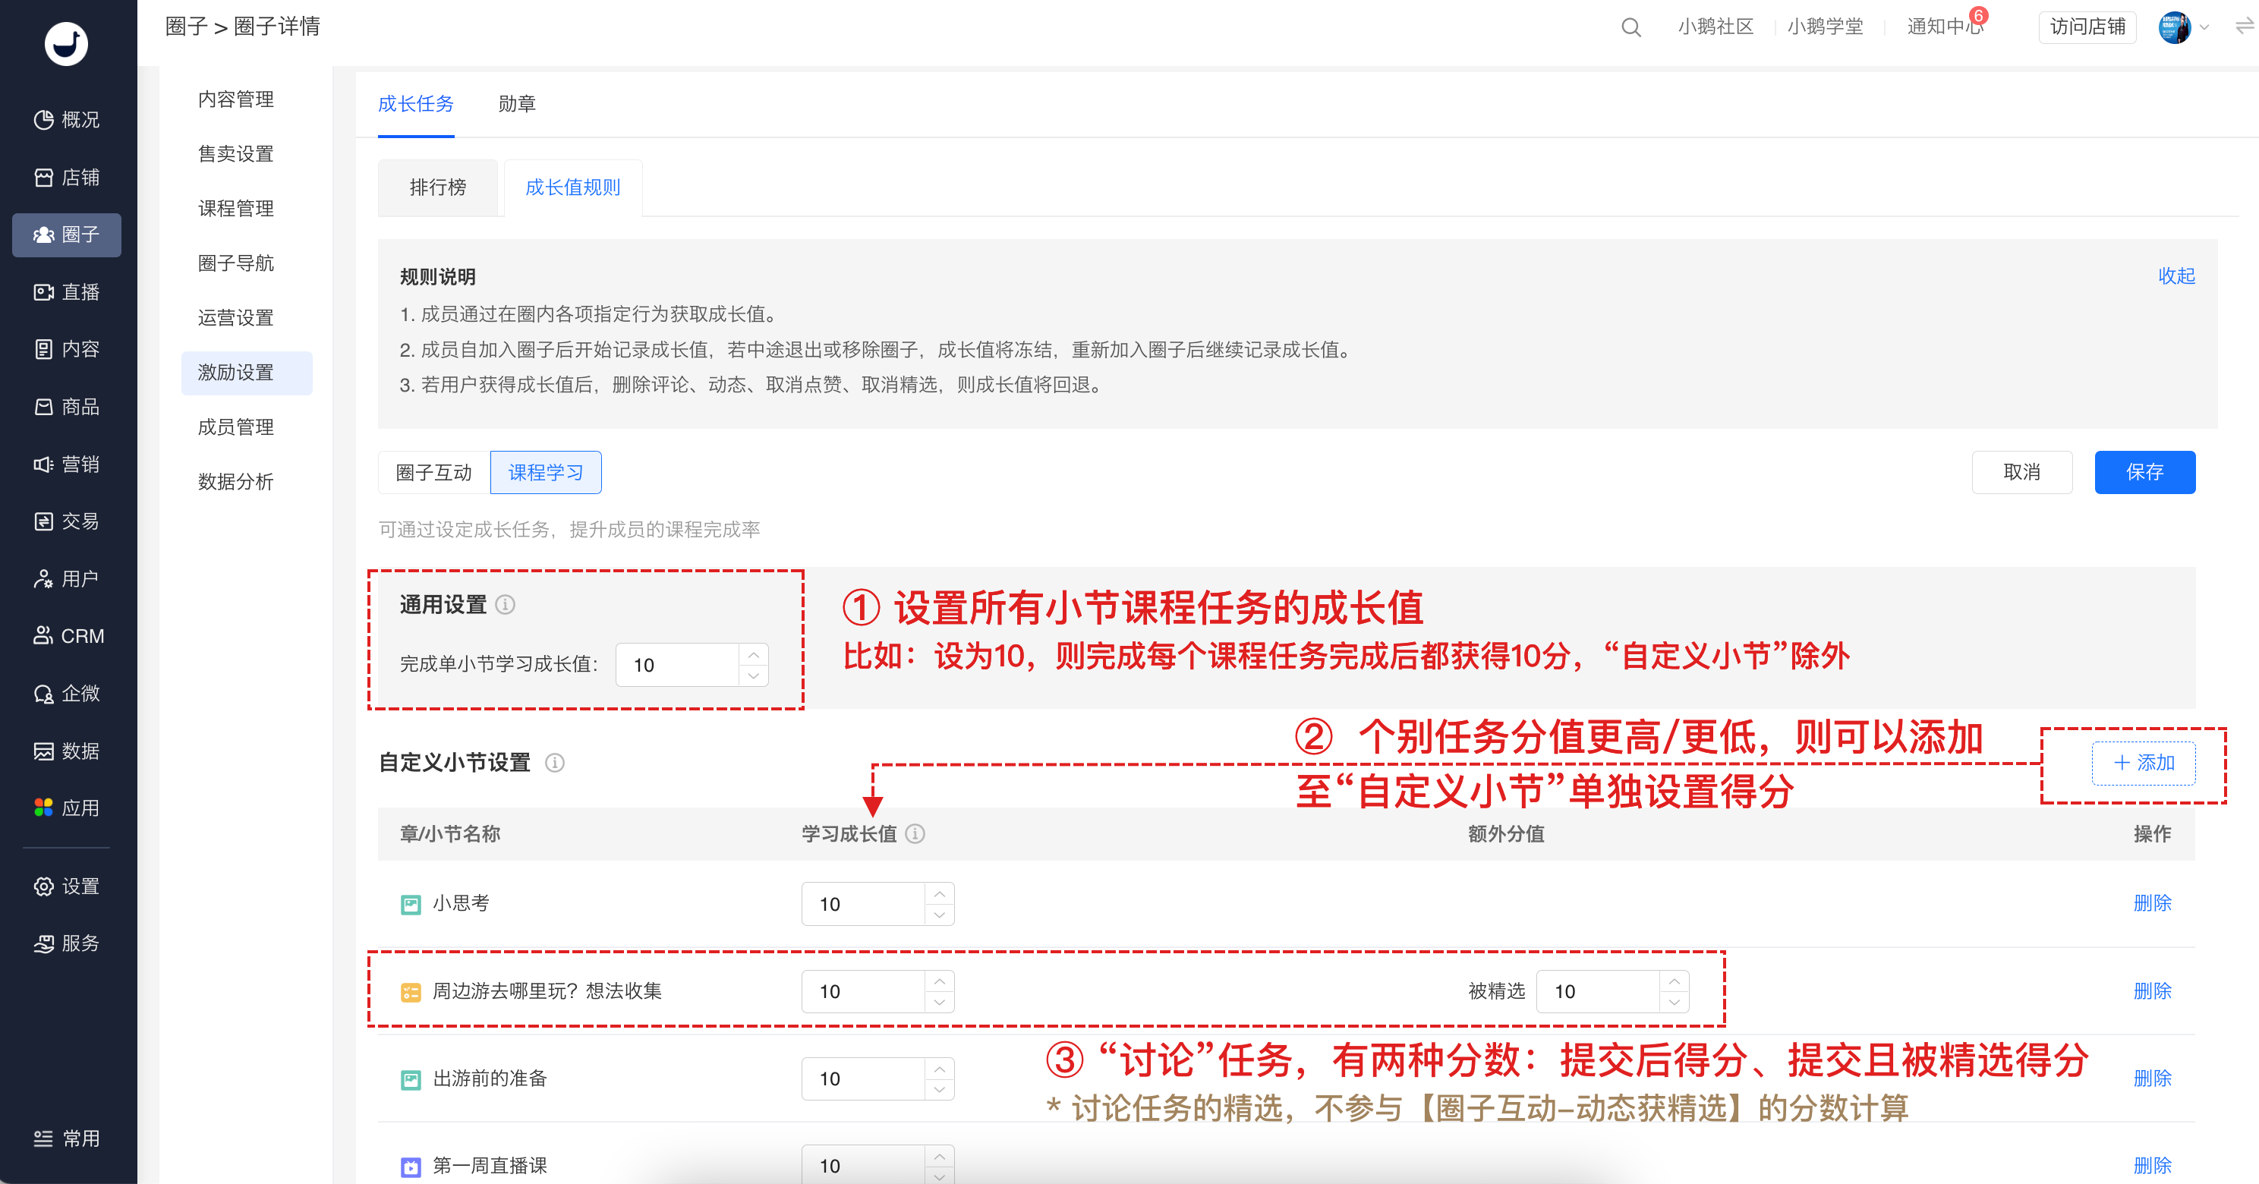Select the 成长值规则 tab

[572, 187]
